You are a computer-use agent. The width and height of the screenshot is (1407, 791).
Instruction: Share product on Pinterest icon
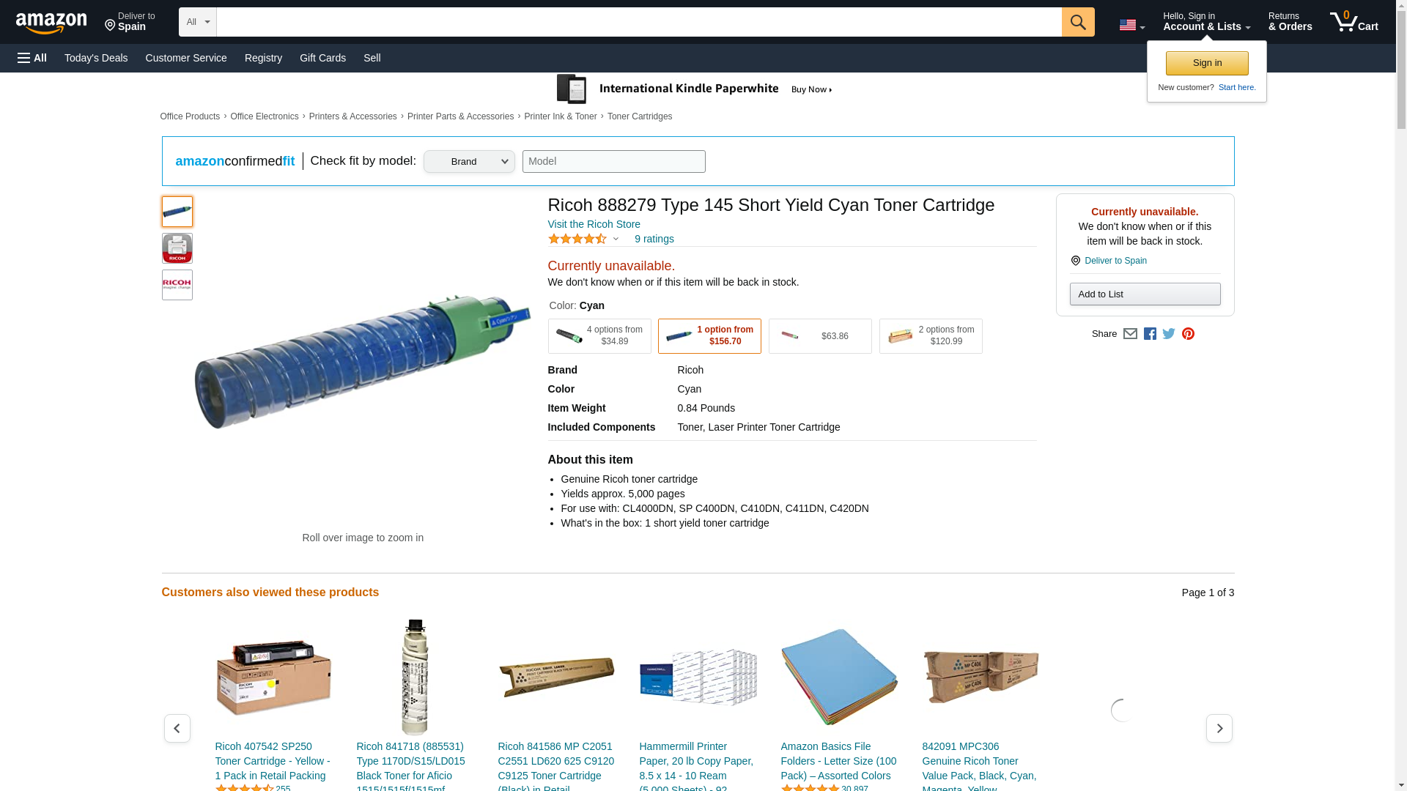[1188, 334]
